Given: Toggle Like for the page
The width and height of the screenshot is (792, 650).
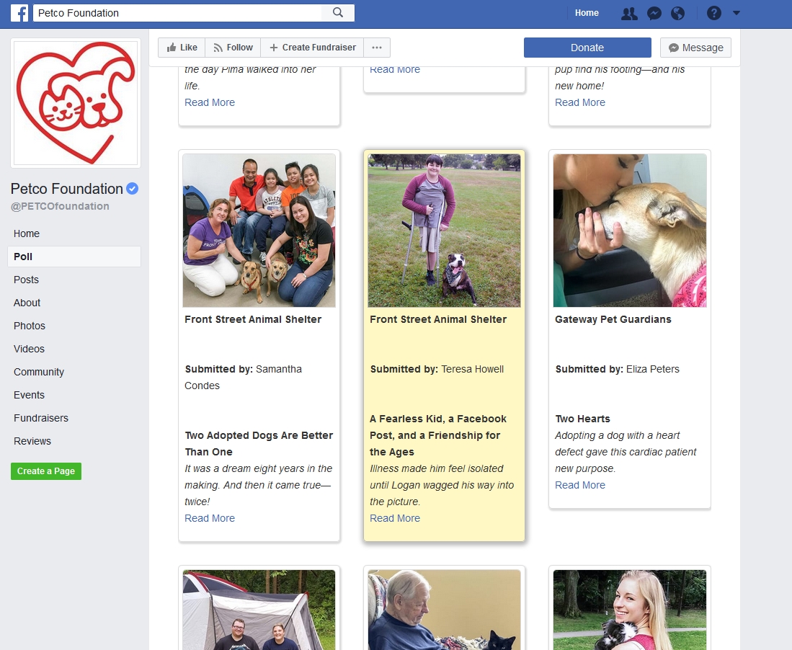Looking at the screenshot, I should click(182, 48).
